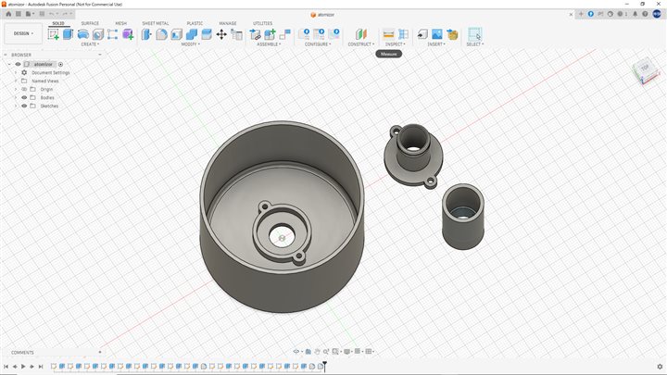The height and width of the screenshot is (375, 667).
Task: Switch to the PLASTIC tab
Action: (195, 23)
